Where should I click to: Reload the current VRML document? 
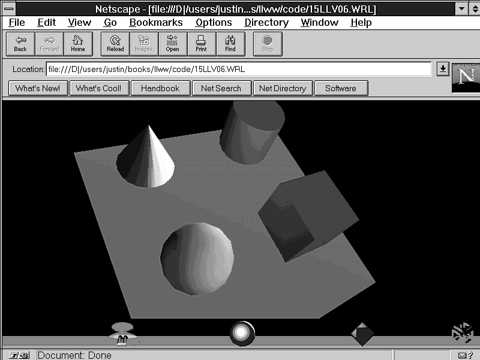pos(115,44)
